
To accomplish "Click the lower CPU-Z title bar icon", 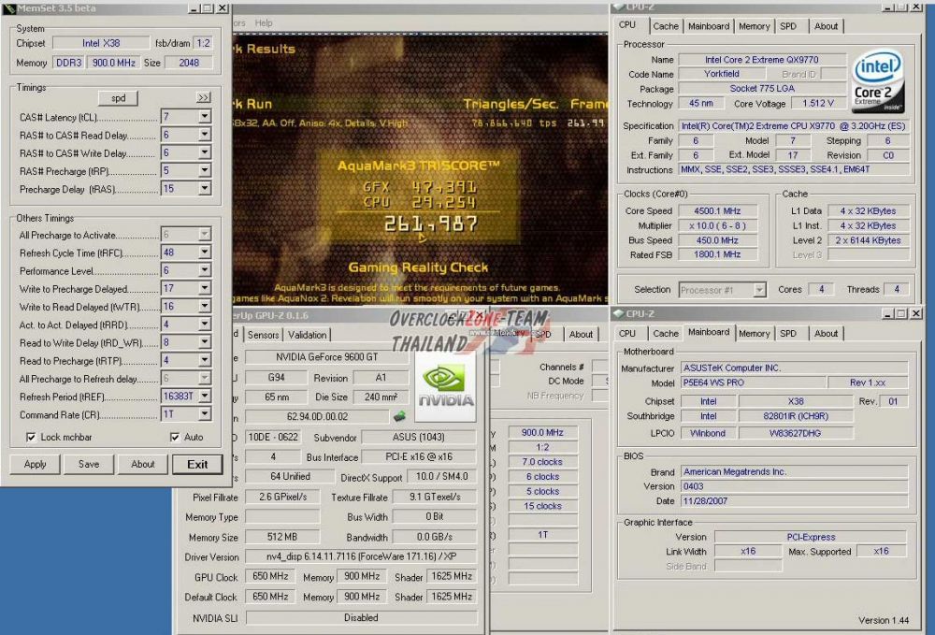I will (x=618, y=313).
